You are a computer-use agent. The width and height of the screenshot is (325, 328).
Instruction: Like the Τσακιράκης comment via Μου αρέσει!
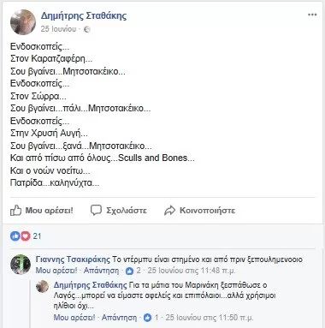coord(56,271)
